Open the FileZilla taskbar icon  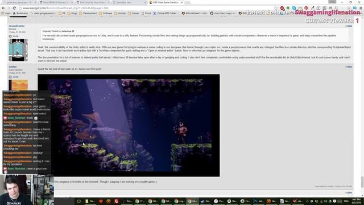tap(116, 201)
